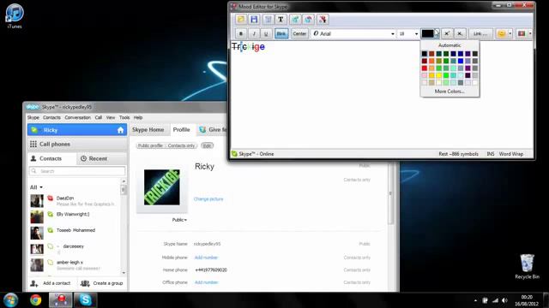Click the Chrome icon in taskbar

click(x=35, y=300)
